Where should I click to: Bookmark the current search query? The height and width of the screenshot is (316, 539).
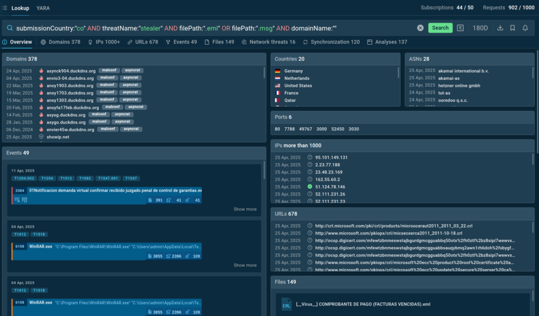[513, 28]
